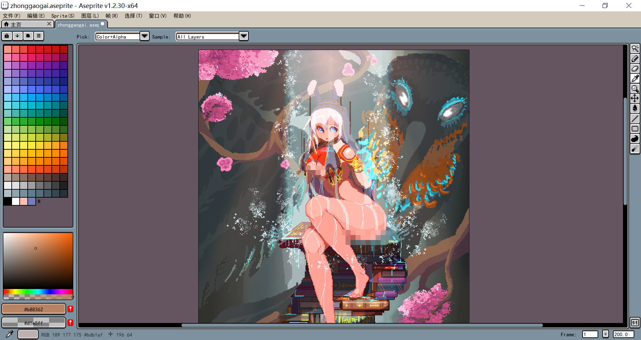Open the palette sort and gradients menu
Image resolution: width=641 pixels, height=340 pixels.
[17, 36]
